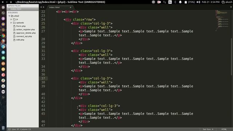Click the date and time Feb 21 3:54 PM
Screen dimensions: 233x131
pos(210,2)
